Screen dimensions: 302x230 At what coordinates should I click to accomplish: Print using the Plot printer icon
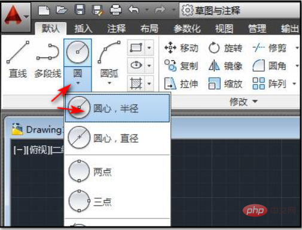coord(116,10)
